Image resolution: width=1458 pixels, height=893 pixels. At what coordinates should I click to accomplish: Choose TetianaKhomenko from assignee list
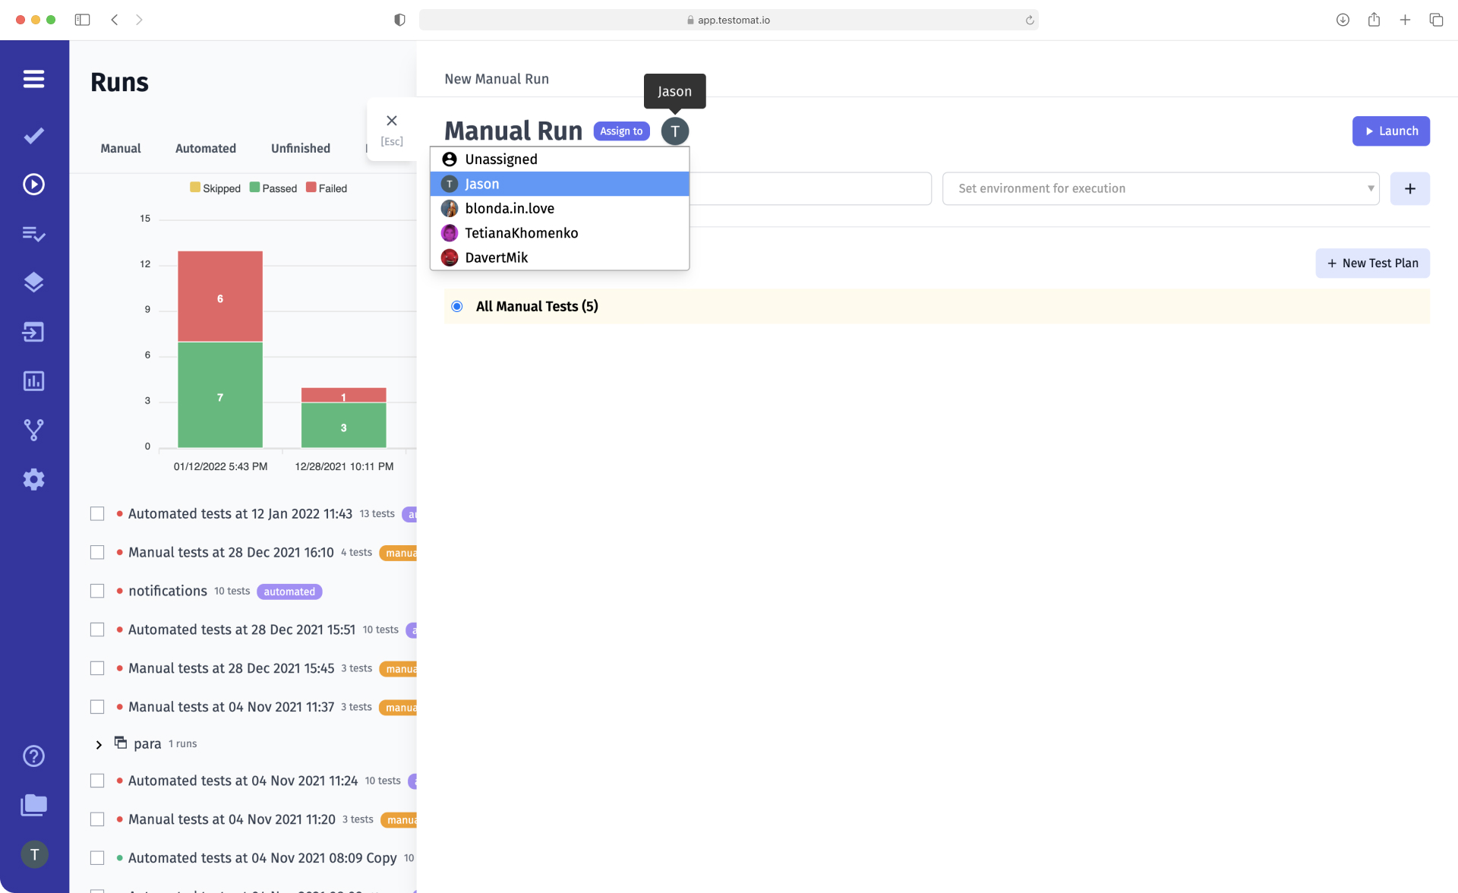coord(521,233)
